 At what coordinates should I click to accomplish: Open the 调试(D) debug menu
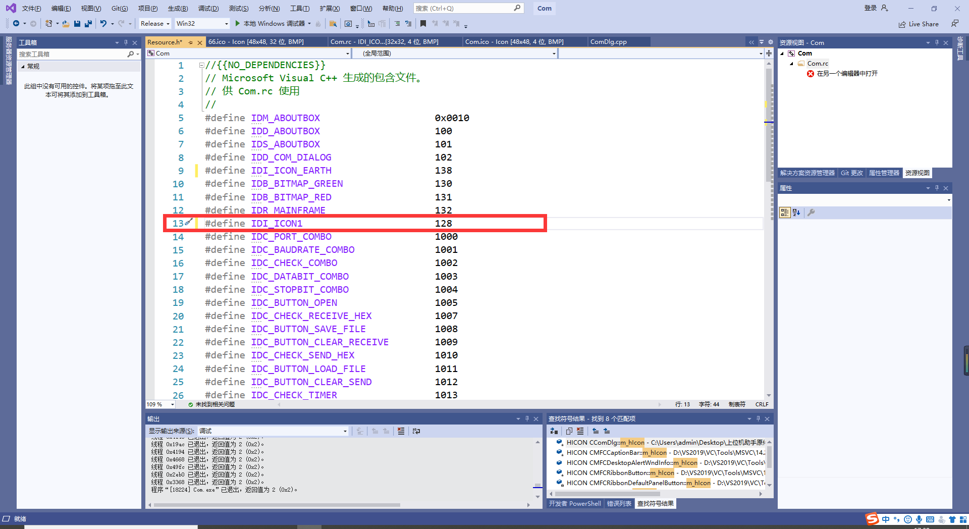pyautogui.click(x=208, y=8)
